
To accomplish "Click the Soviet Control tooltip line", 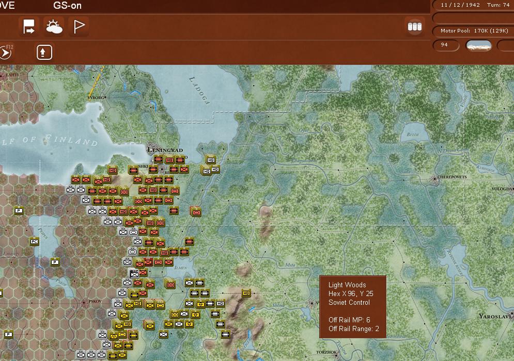I will coord(349,302).
